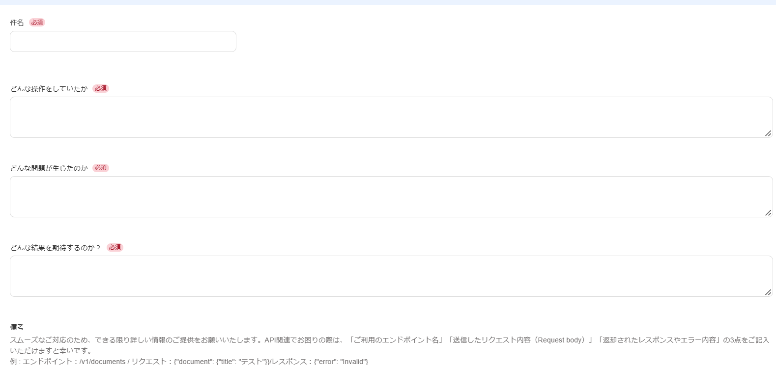Click the 必須 badge next to どんな結果を期待するのか？
The width and height of the screenshot is (776, 365).
[x=115, y=247]
